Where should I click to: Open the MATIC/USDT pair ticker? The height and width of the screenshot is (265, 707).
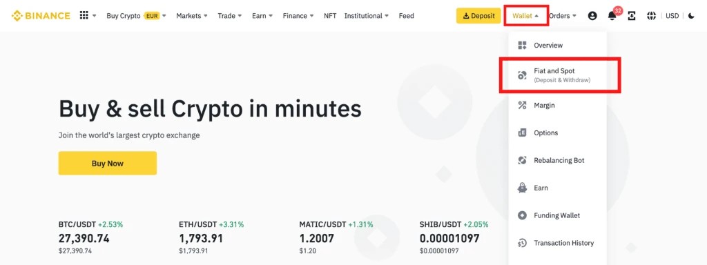(322, 224)
